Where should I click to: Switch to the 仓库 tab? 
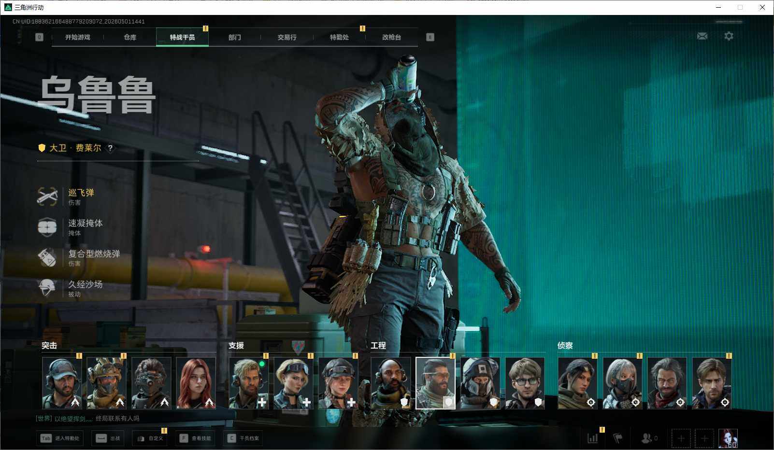[130, 37]
